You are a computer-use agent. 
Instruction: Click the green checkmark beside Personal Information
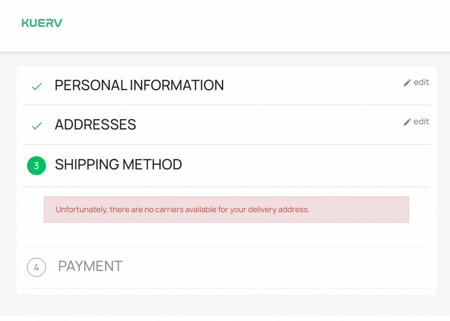coord(37,86)
